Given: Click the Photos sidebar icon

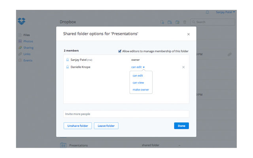Looking at the screenshot, I should point(20,41).
